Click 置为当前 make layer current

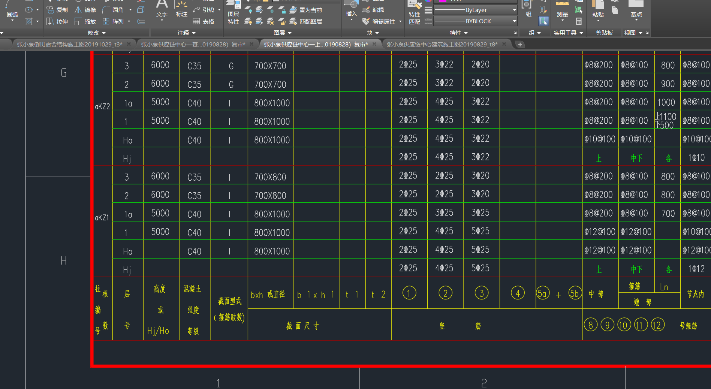(306, 10)
